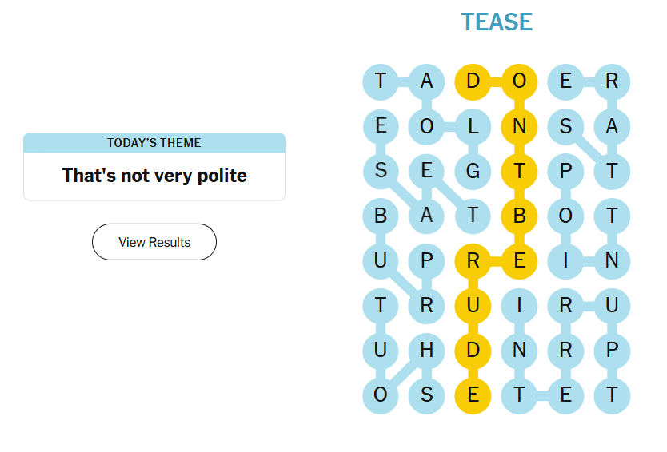Select the yellow D below the yellow U

pyautogui.click(x=473, y=350)
